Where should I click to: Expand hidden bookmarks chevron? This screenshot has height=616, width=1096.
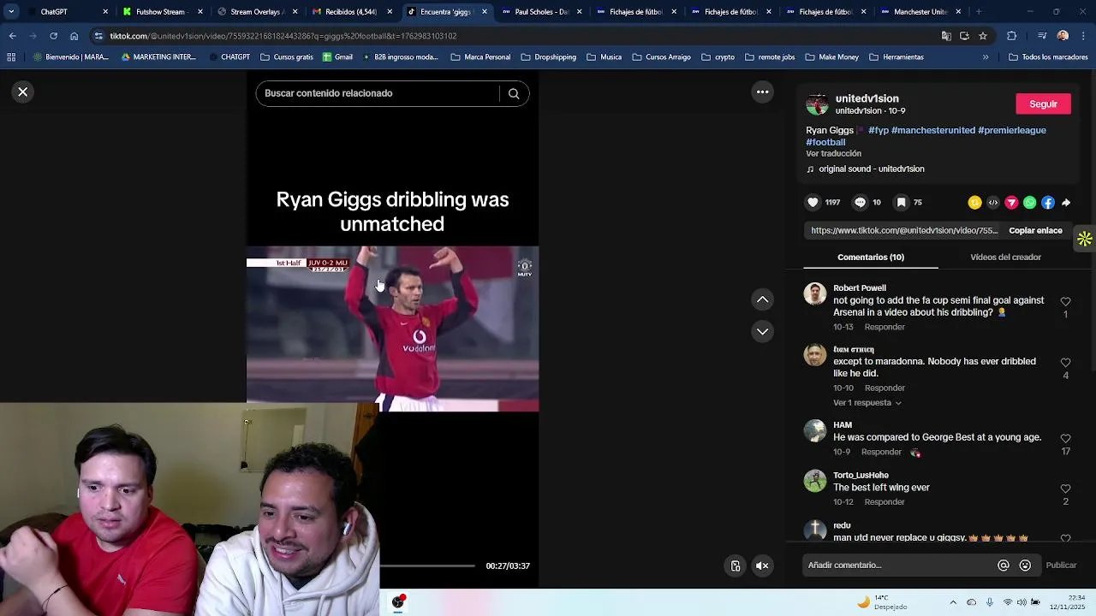coord(986,57)
